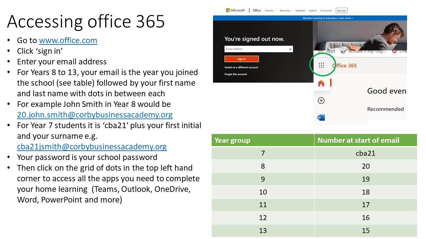
Task: Open the Home icon in Office sidebar
Action: (x=321, y=83)
